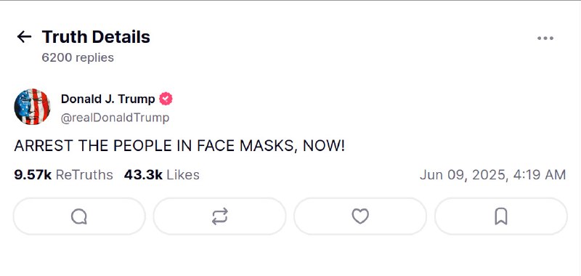Click the bookmark pill button
Screen dimensions: 581x276
pyautogui.click(x=501, y=216)
